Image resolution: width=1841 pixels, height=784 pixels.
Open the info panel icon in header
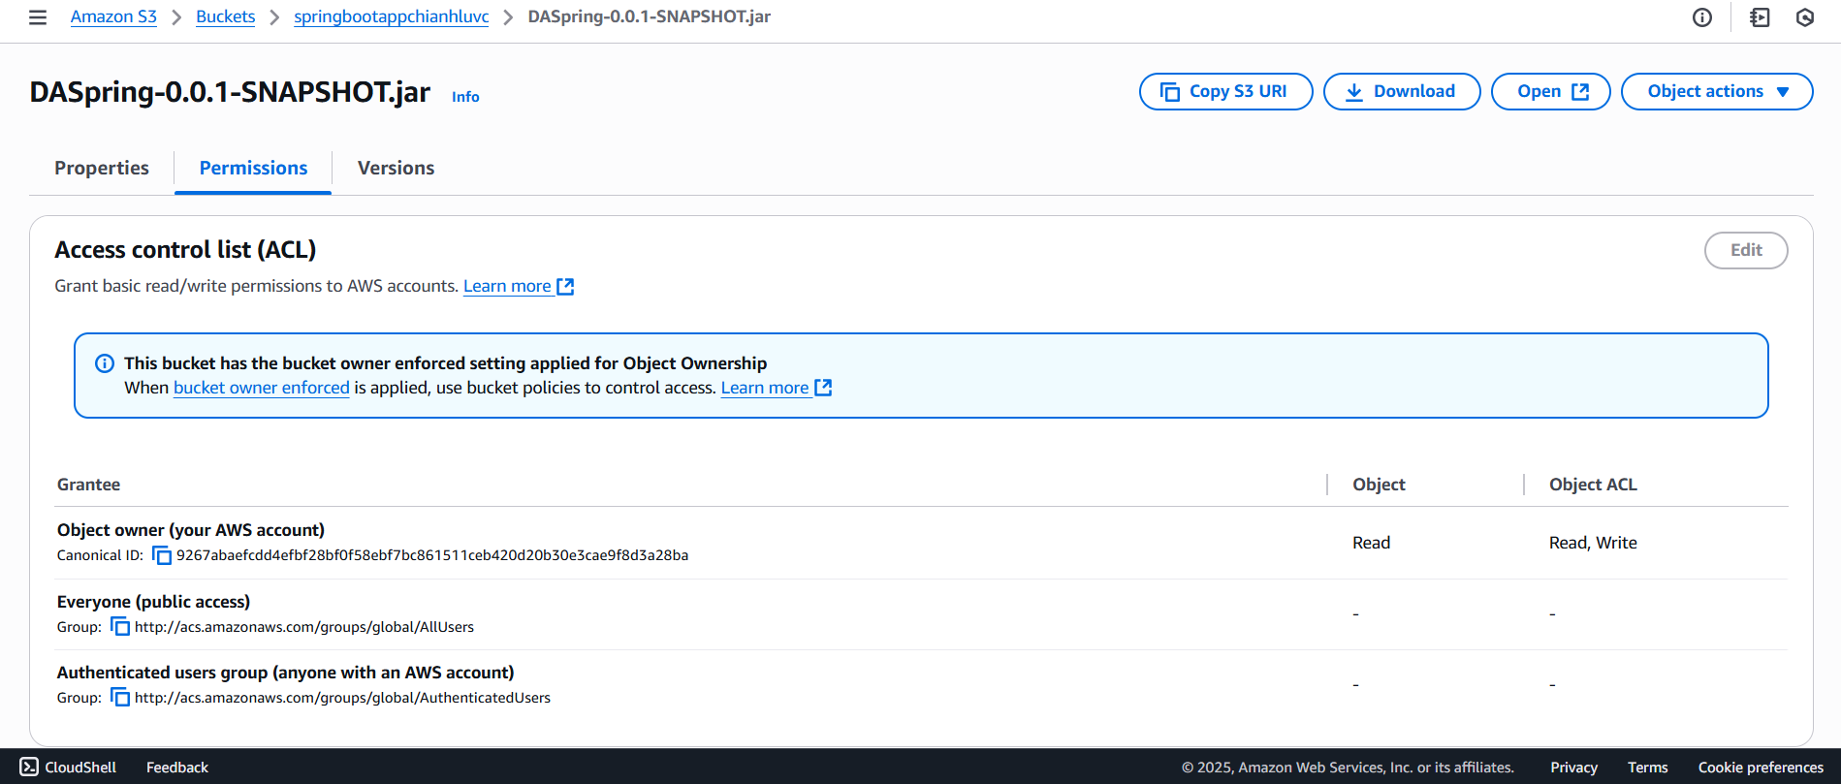point(1702,17)
